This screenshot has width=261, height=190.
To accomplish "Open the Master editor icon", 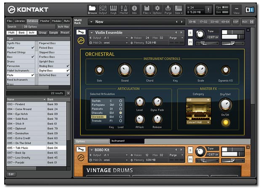I will (124, 9).
